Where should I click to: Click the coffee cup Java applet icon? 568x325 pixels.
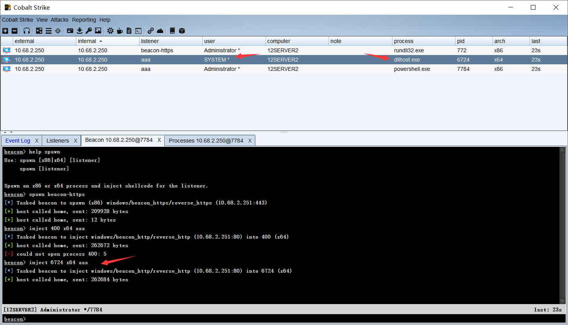click(x=120, y=31)
